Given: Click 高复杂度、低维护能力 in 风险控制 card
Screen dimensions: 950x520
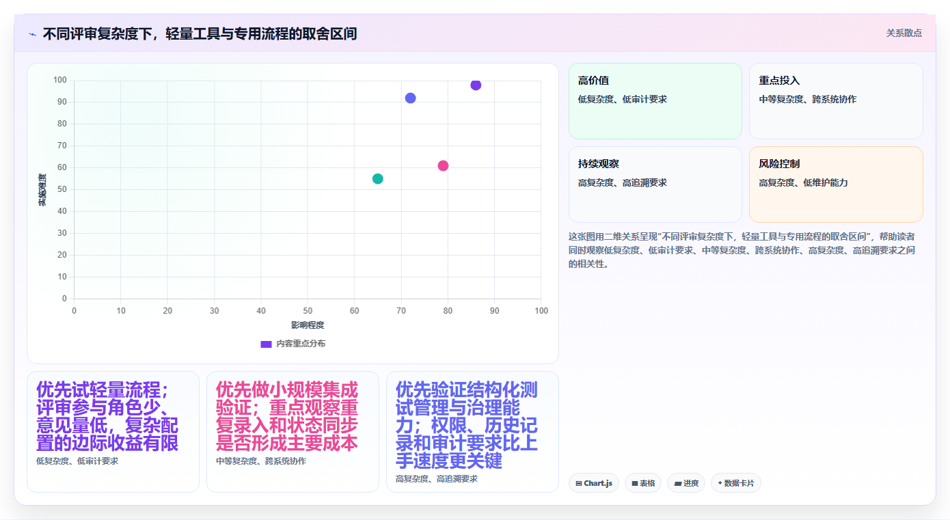Looking at the screenshot, I should pos(803,183).
